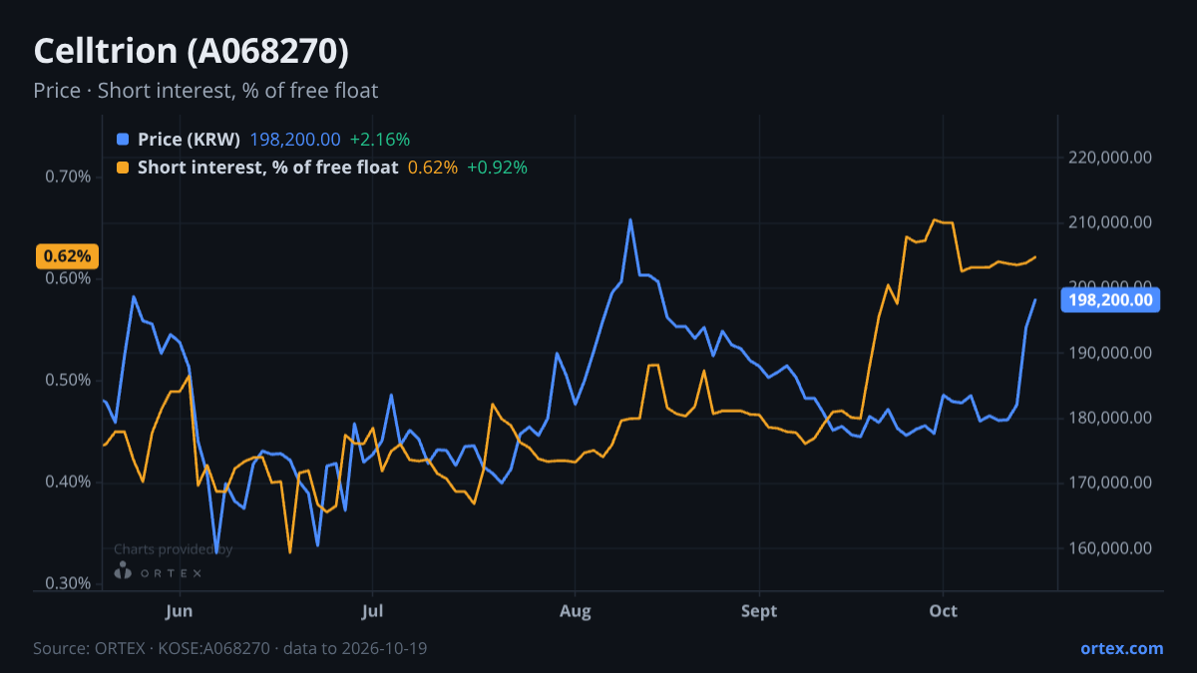Select the +0.92% short interest change
Viewport: 1197px width, 673px height.
497,168
